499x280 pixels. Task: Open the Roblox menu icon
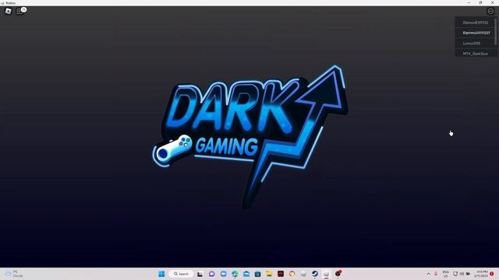click(9, 12)
